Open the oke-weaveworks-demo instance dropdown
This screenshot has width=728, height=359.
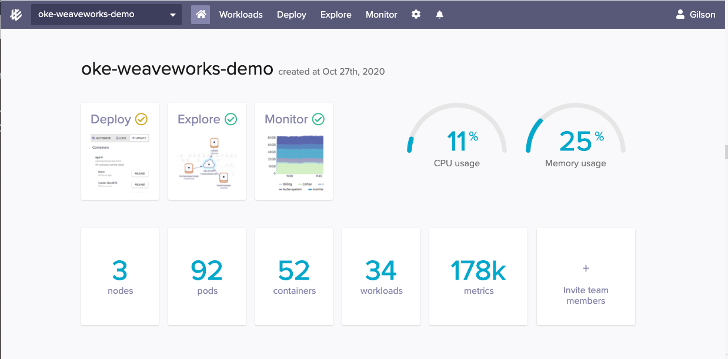point(106,14)
